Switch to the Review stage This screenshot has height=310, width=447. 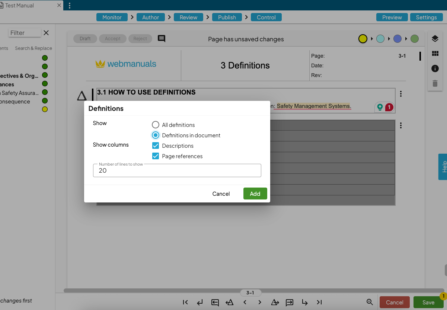point(189,17)
